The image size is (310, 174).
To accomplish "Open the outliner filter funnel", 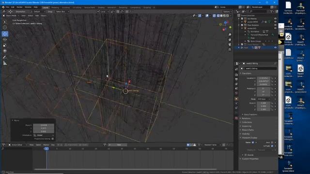I will point(271,12).
